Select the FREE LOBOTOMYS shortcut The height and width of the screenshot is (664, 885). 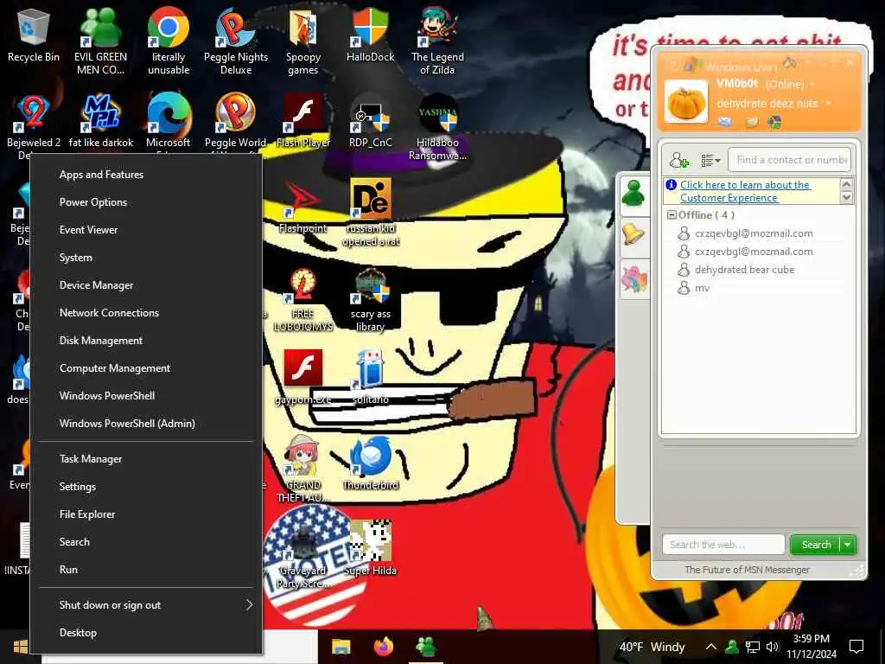pos(303,298)
